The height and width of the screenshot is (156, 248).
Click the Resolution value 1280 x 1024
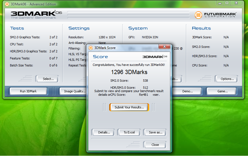pos(107,37)
